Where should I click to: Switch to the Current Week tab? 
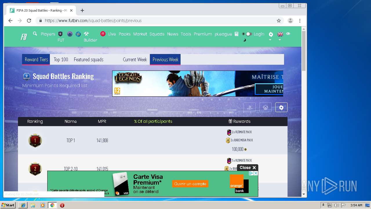click(135, 59)
